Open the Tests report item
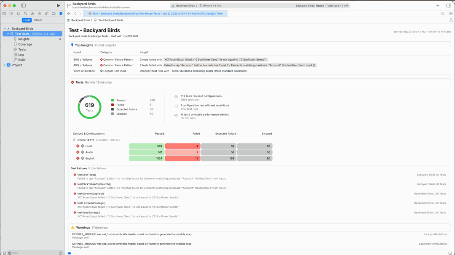Screen dimensions: 455x255 (x=22, y=50)
